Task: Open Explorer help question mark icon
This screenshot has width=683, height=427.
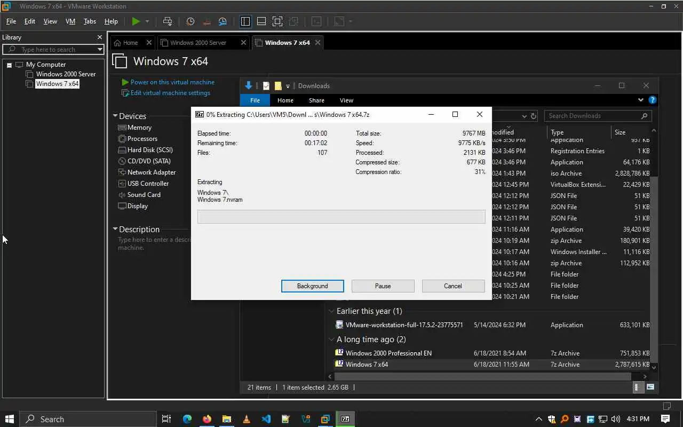Action: pos(652,100)
